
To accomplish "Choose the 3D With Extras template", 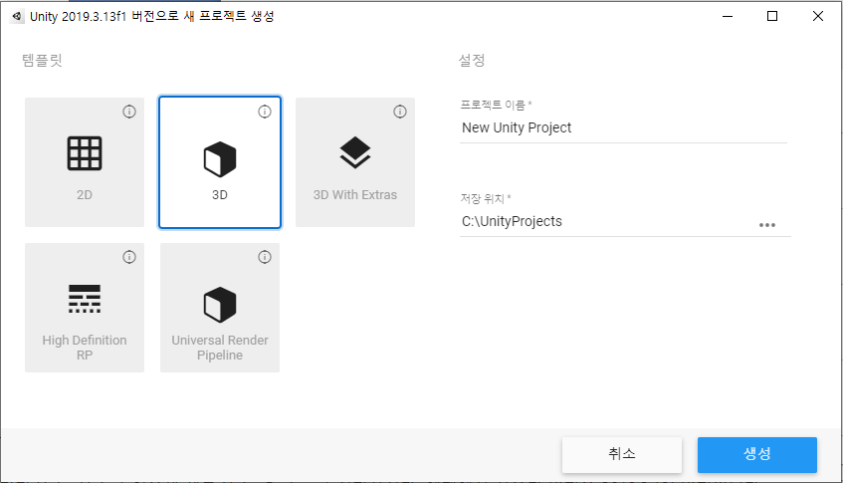I will coord(355,162).
